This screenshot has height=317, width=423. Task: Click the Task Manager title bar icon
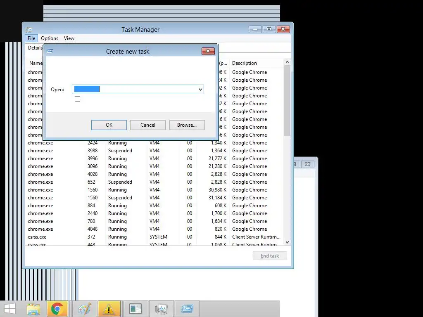[29, 30]
